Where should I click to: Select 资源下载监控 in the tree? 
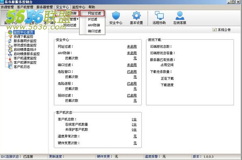pyautogui.click(x=24, y=36)
